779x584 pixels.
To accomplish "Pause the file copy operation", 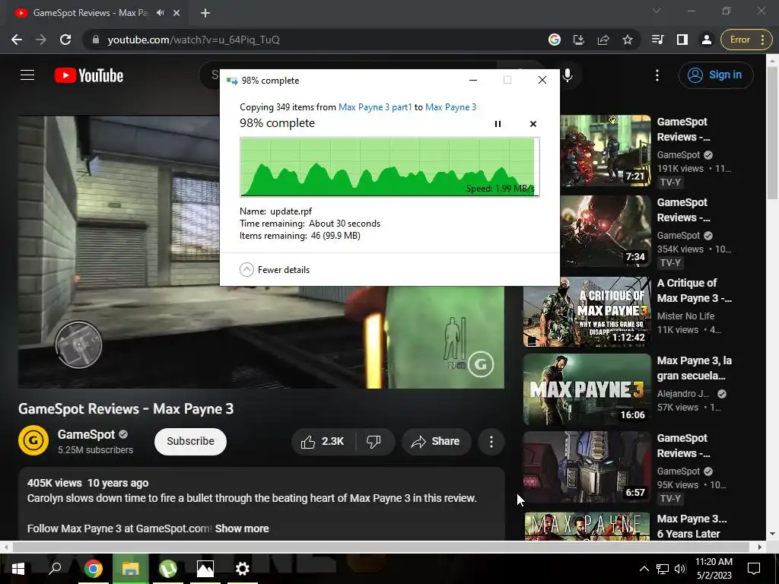I will pyautogui.click(x=498, y=124).
